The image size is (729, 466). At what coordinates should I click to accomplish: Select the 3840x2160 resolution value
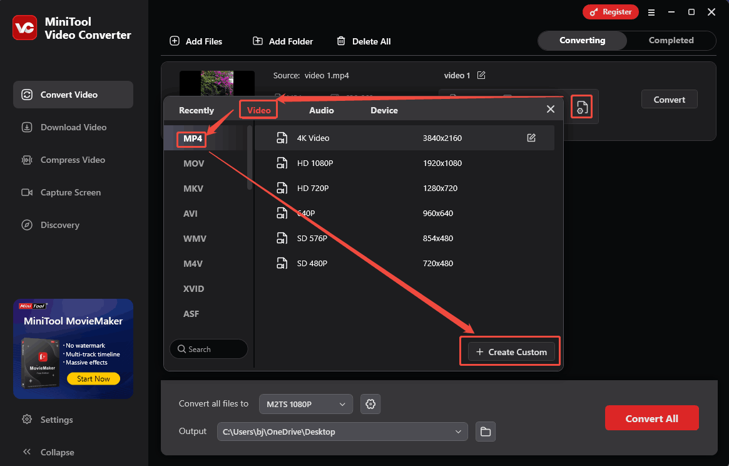(x=442, y=138)
